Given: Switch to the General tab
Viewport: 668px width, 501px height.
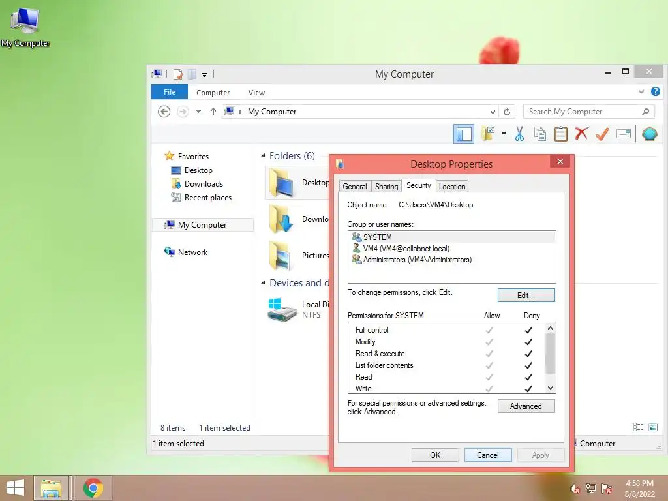Looking at the screenshot, I should 354,186.
